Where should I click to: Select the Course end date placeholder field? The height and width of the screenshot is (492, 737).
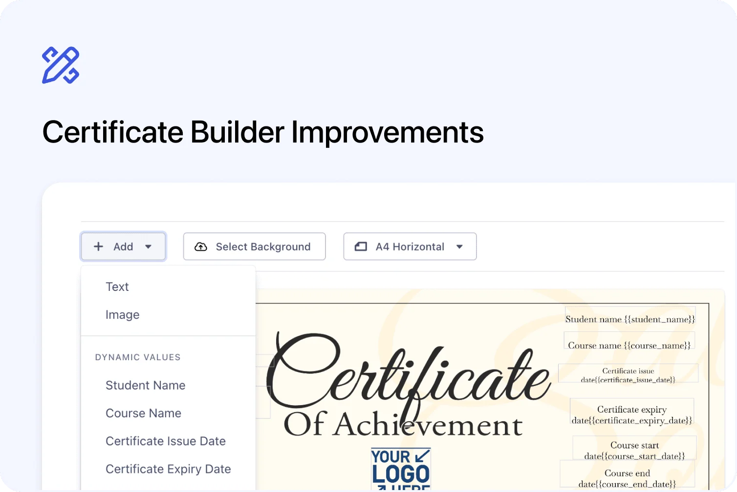(627, 474)
